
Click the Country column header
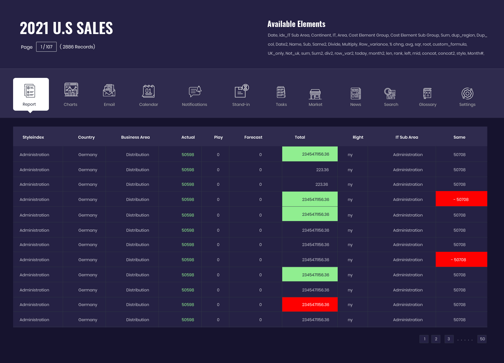tap(86, 137)
